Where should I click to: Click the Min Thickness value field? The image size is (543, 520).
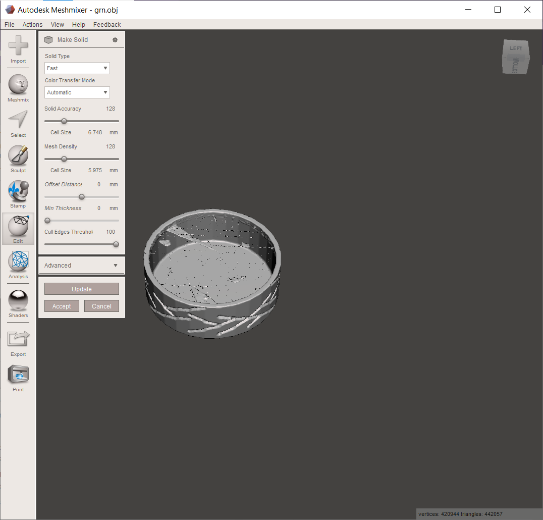point(99,208)
